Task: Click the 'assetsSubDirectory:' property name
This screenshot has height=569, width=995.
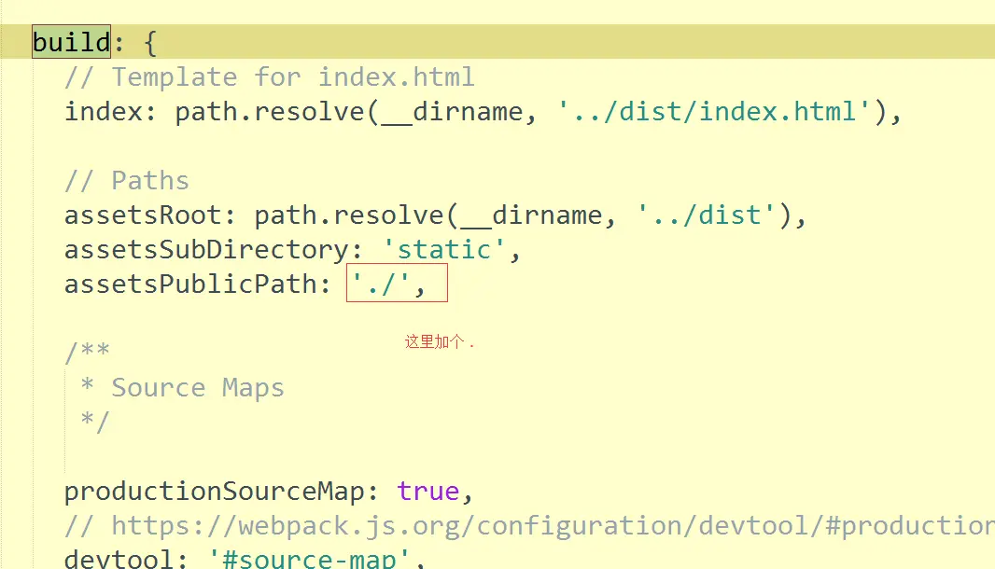Action: click(213, 249)
